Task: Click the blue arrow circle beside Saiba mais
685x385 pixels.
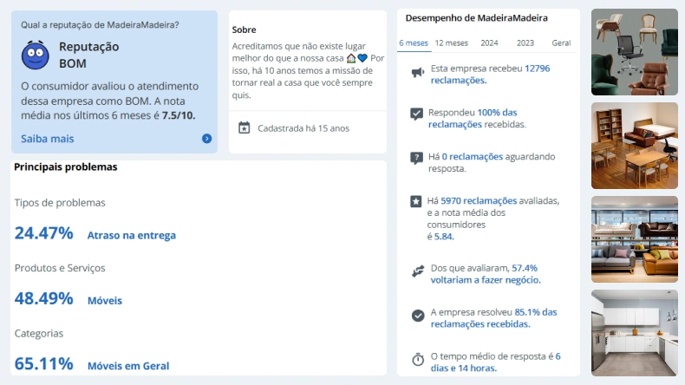Action: [206, 139]
